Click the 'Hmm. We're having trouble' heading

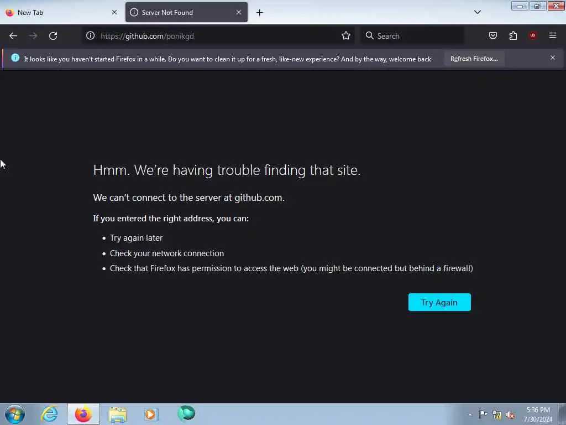pos(227,170)
